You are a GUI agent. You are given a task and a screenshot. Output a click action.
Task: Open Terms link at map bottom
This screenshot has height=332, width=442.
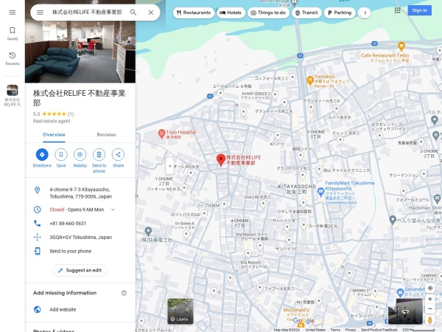coord(335,330)
